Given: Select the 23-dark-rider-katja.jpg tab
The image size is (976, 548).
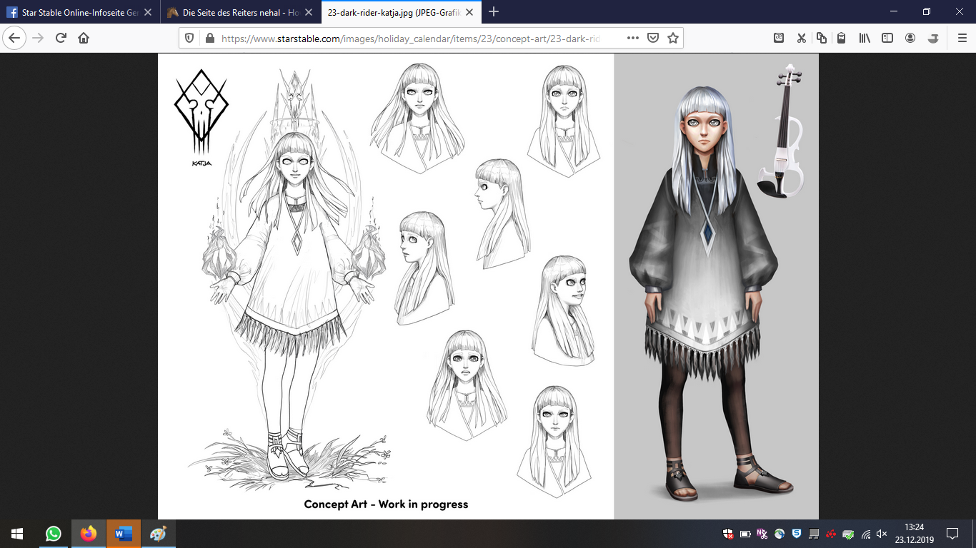Looking at the screenshot, I should point(400,12).
